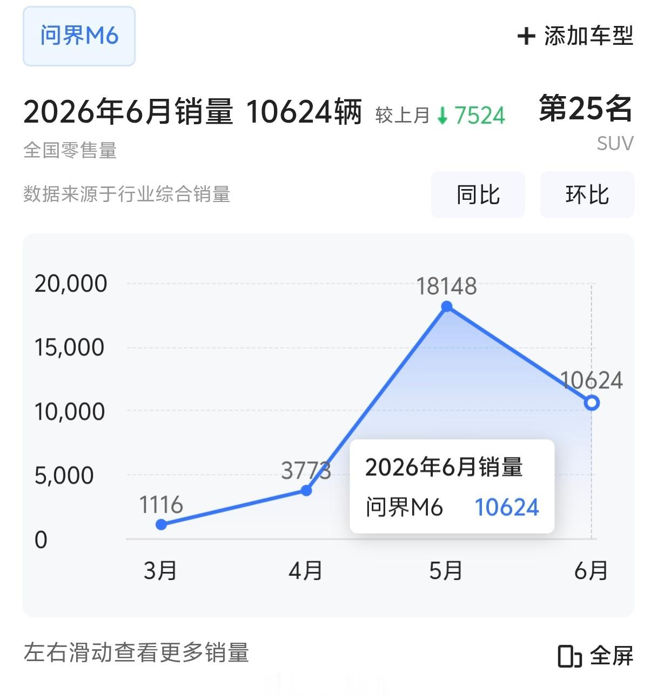Open 全屏 fullscreen chart view
657x700 pixels.
[x=596, y=656]
